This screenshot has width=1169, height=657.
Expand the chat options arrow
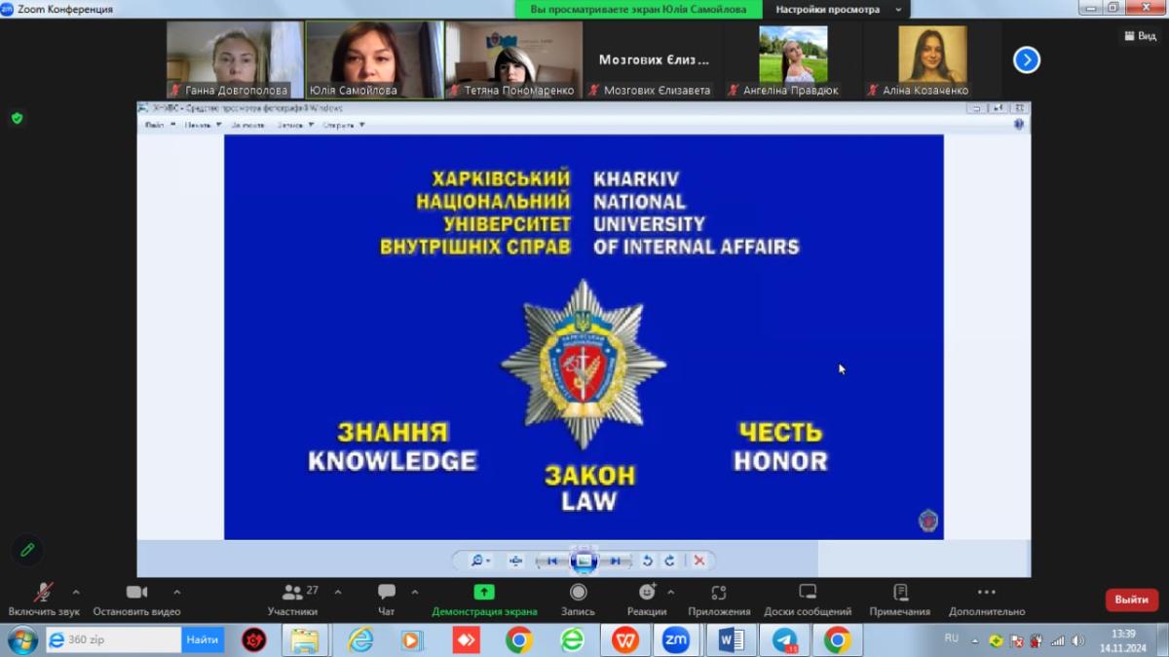pyautogui.click(x=415, y=592)
